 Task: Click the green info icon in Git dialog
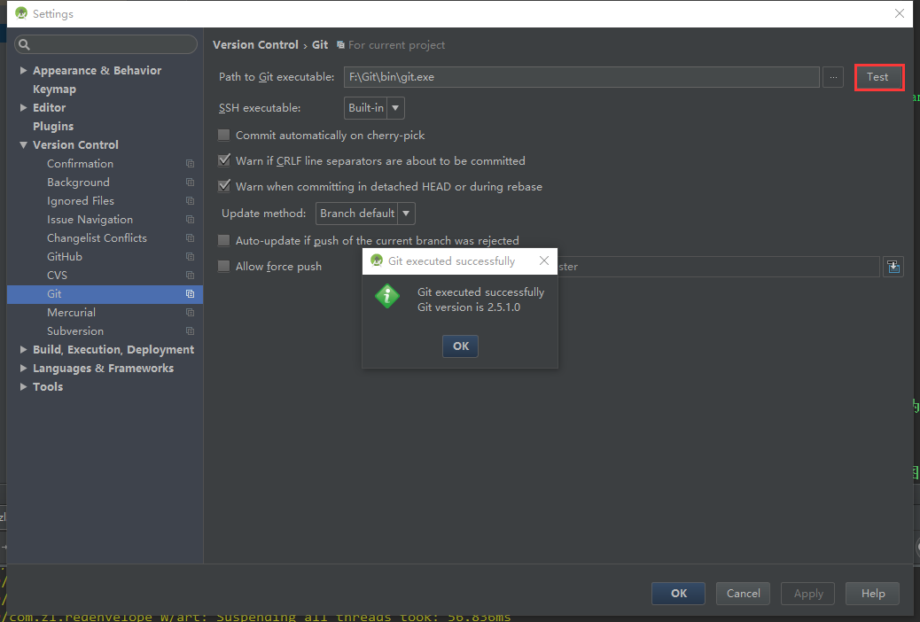(x=387, y=296)
